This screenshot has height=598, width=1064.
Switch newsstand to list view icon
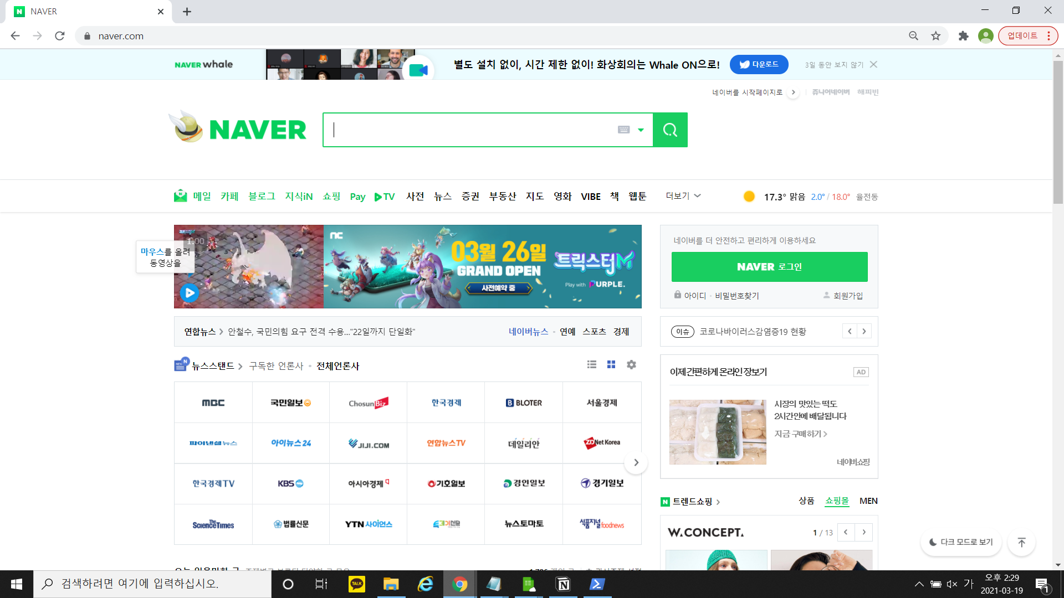pos(591,364)
